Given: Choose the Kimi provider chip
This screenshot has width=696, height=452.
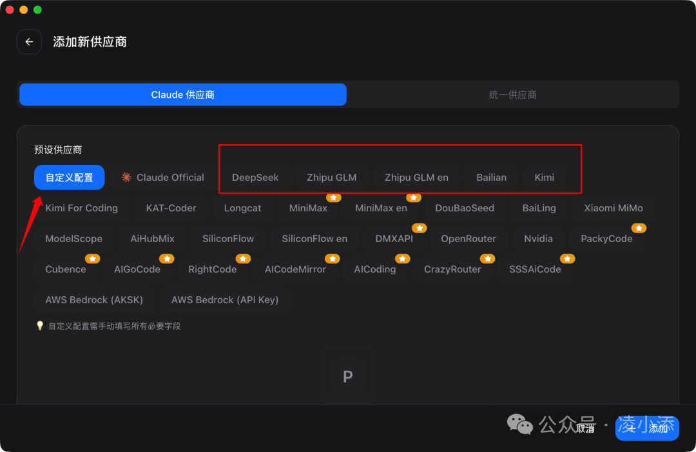Looking at the screenshot, I should tap(544, 177).
